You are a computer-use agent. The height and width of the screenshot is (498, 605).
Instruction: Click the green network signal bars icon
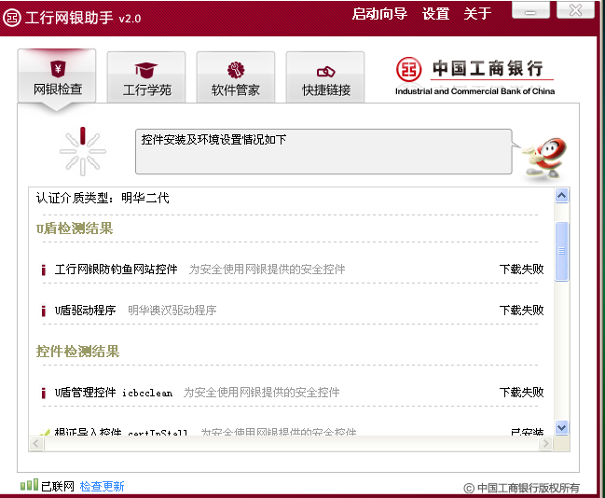(x=29, y=485)
